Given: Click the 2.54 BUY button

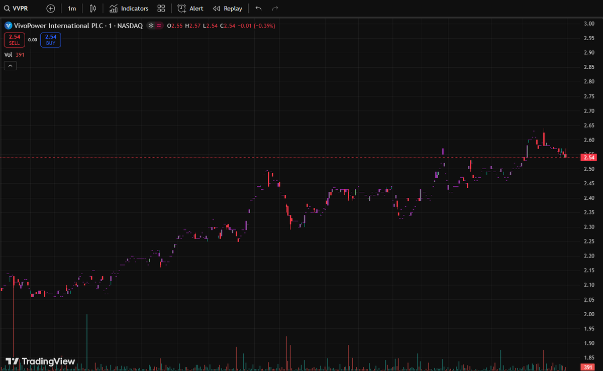Looking at the screenshot, I should point(51,40).
